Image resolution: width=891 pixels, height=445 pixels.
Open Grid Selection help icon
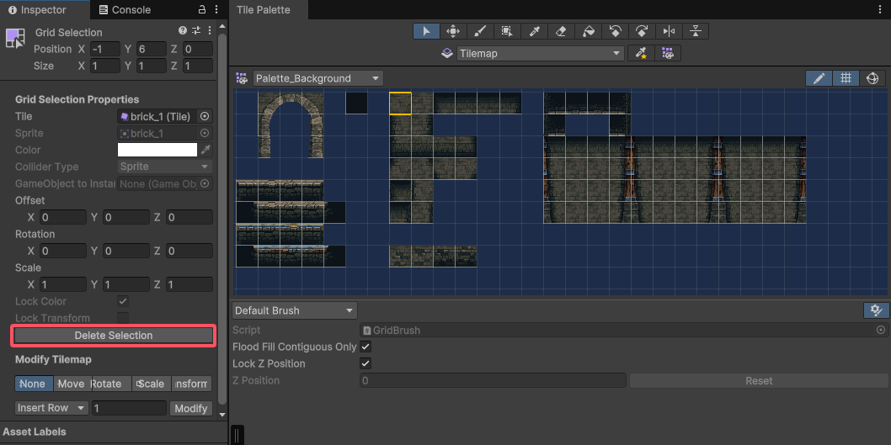pos(183,30)
